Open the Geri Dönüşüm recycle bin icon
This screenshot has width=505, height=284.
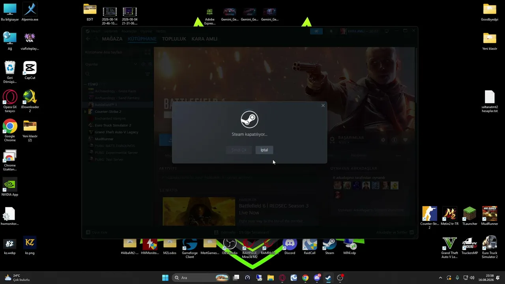pyautogui.click(x=10, y=72)
